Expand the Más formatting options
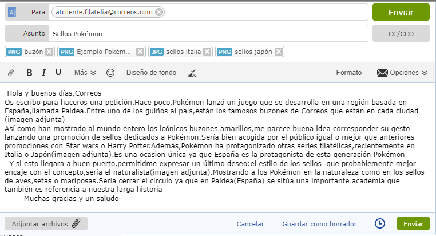Screen dimensions: 436x236 click(85, 73)
